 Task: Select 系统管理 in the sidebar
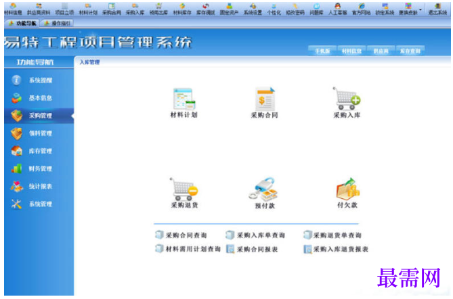coord(39,204)
